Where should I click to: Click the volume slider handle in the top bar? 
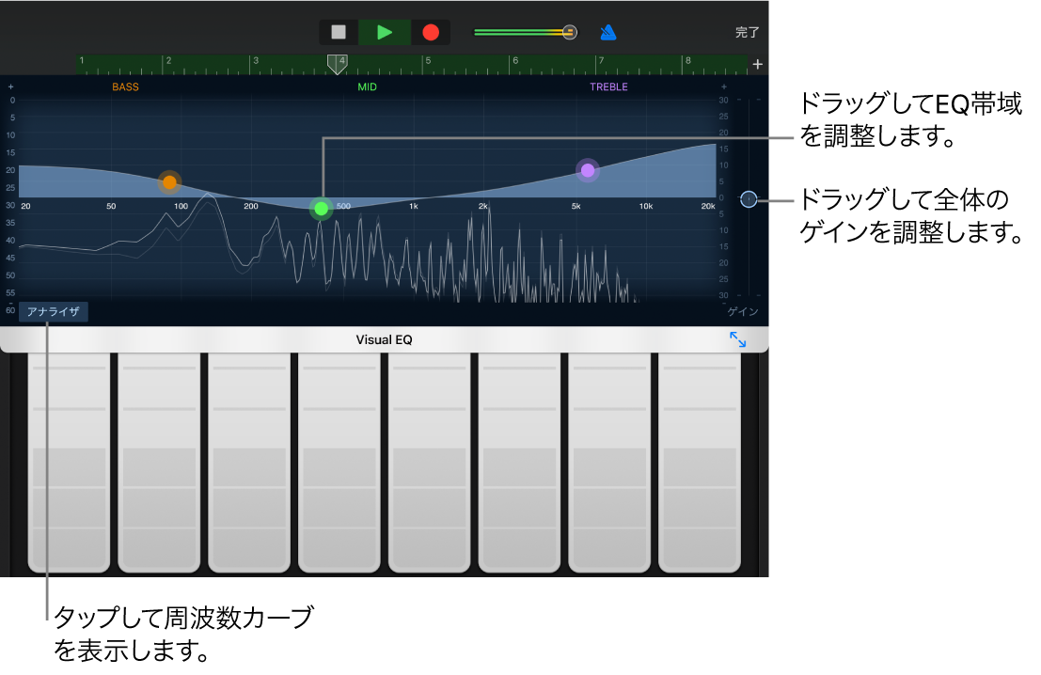tap(569, 31)
